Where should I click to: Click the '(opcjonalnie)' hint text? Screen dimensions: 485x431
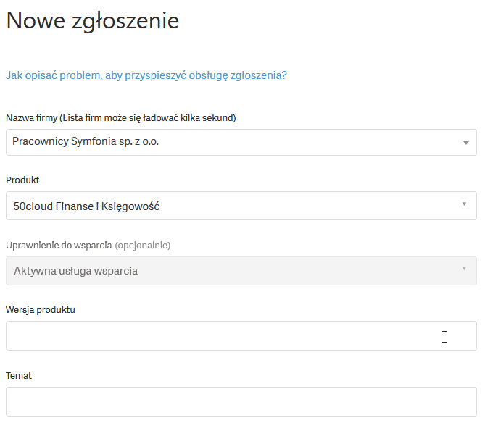click(143, 246)
